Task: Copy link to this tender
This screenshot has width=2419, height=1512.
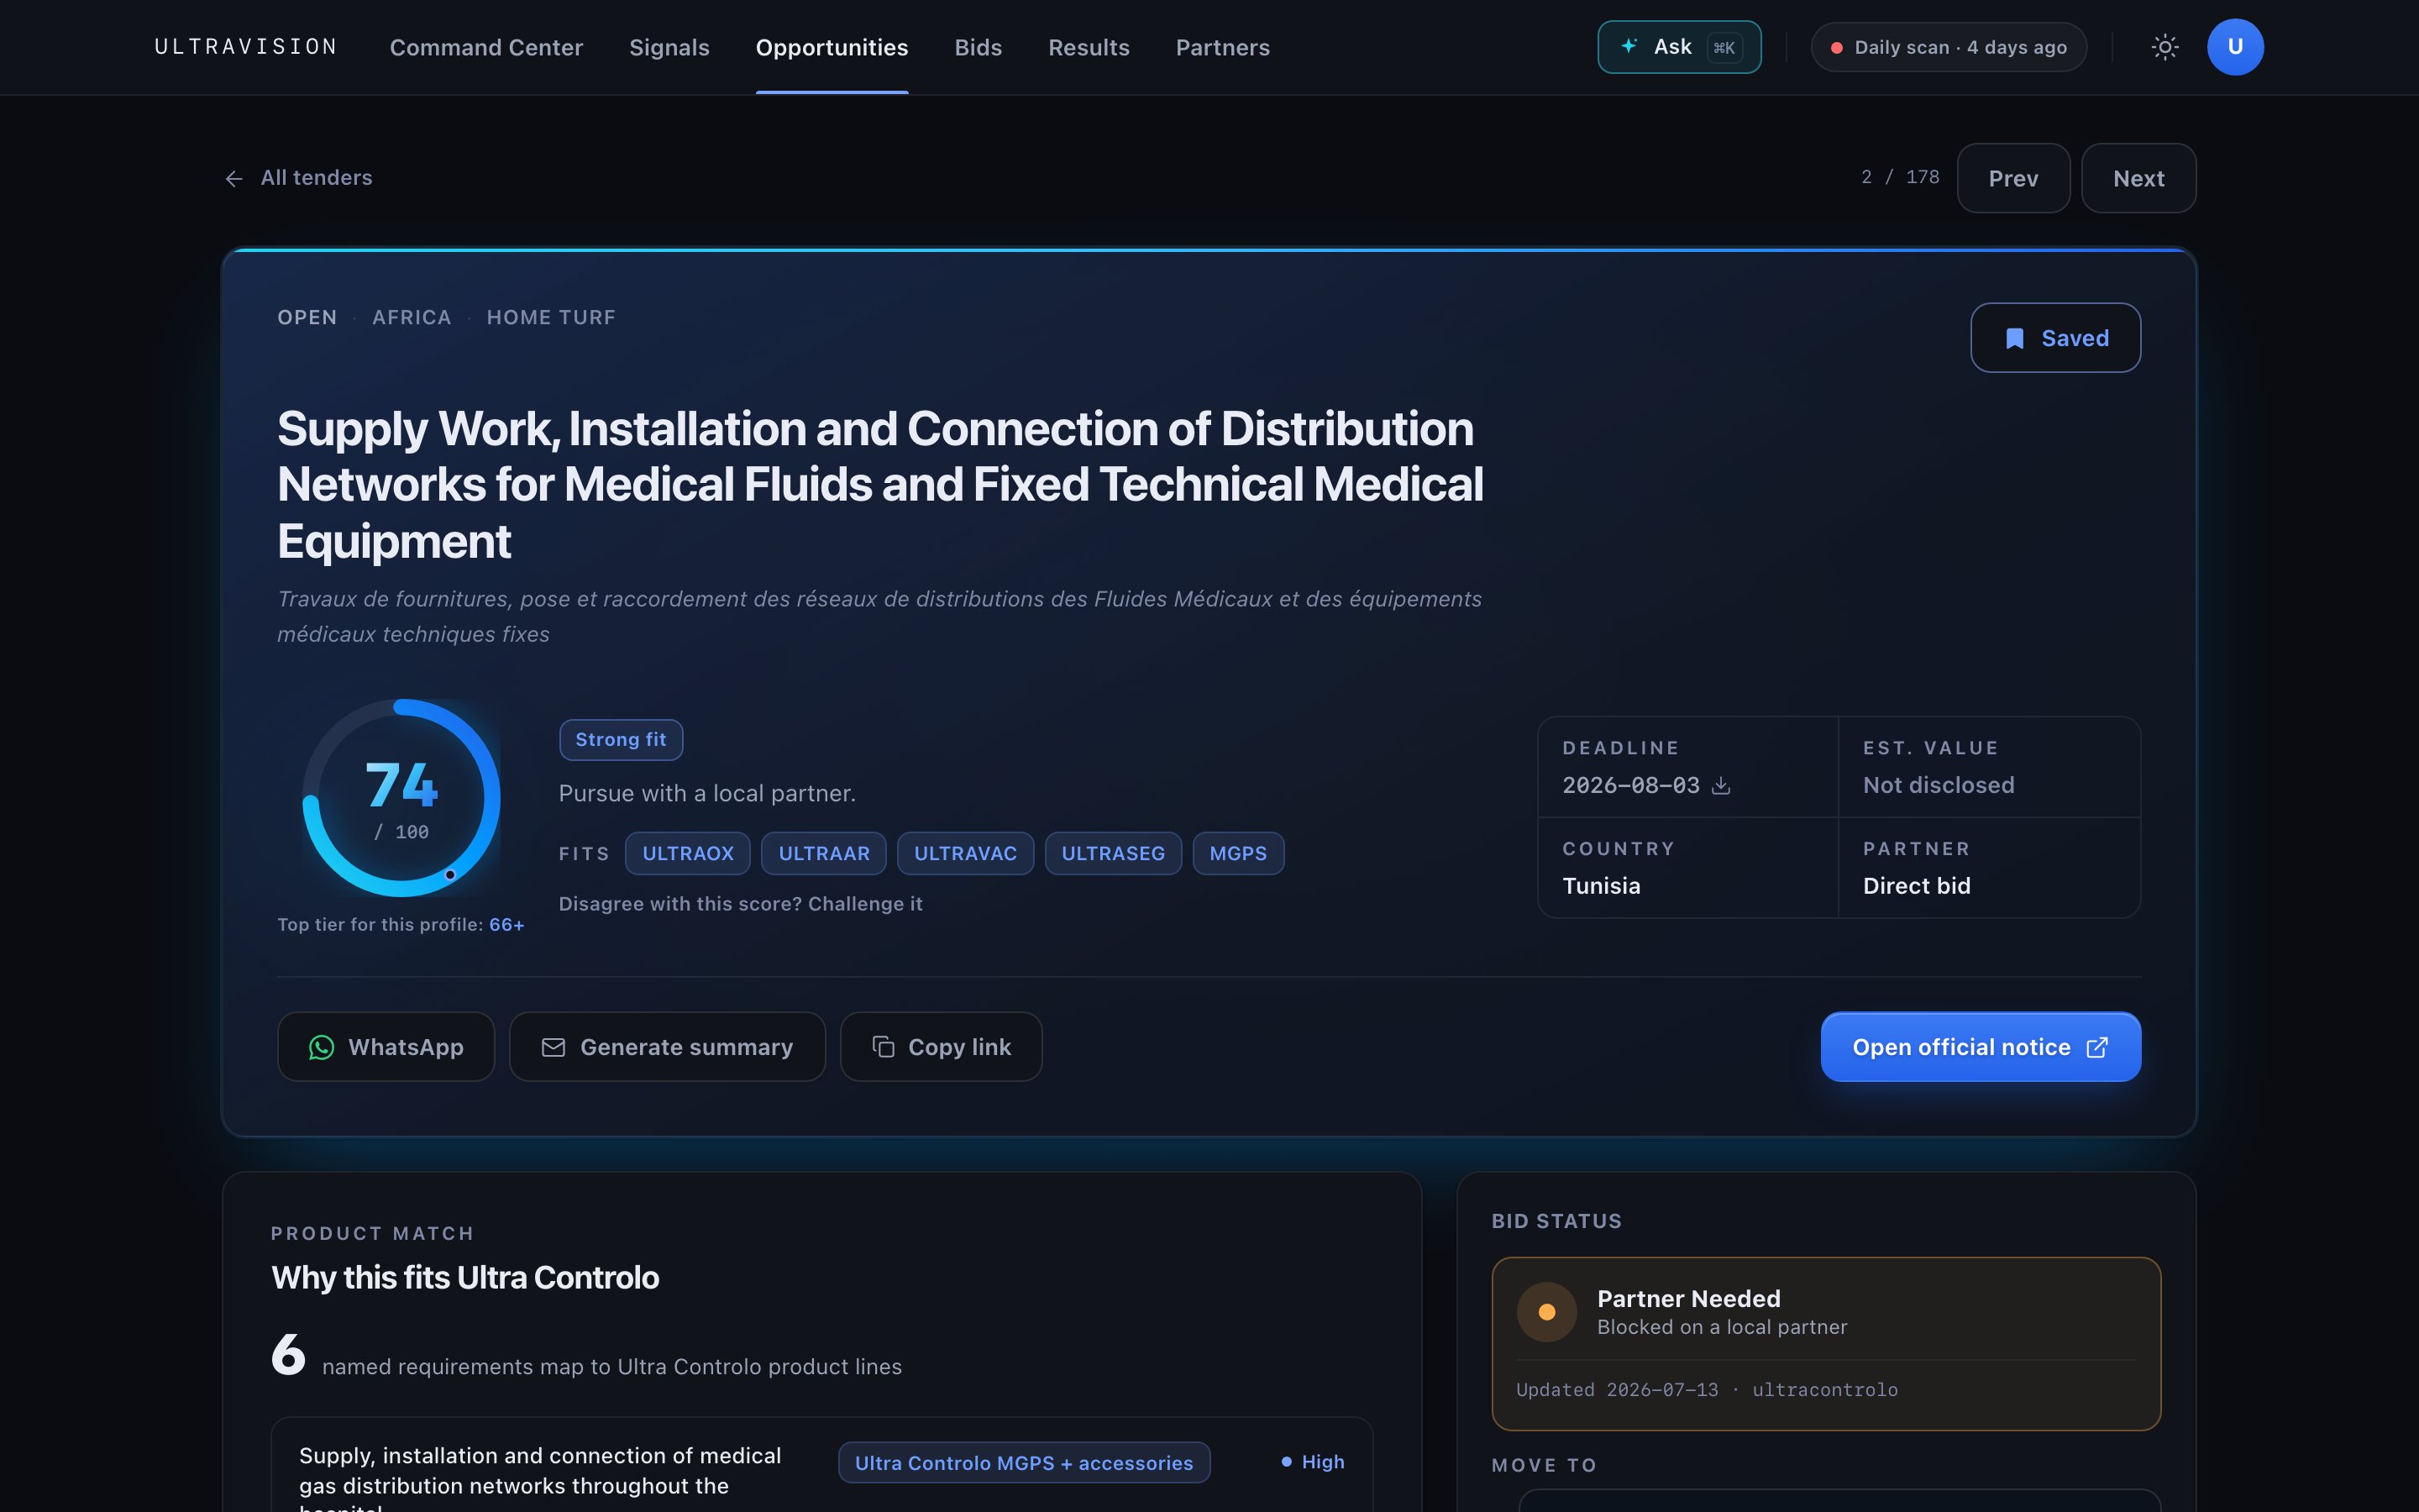Action: pos(941,1046)
